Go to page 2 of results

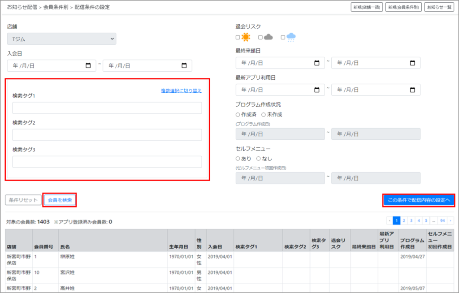tap(404, 220)
